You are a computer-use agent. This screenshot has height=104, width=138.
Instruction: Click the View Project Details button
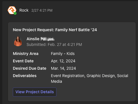34,92
